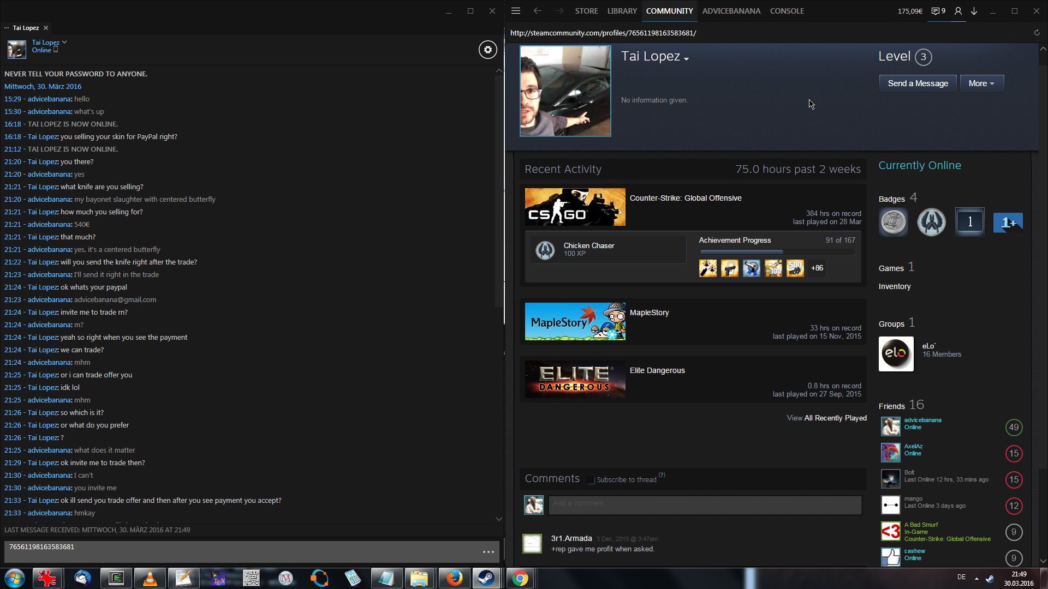Reload page with refresh icon
The image size is (1048, 589).
[x=1037, y=33]
